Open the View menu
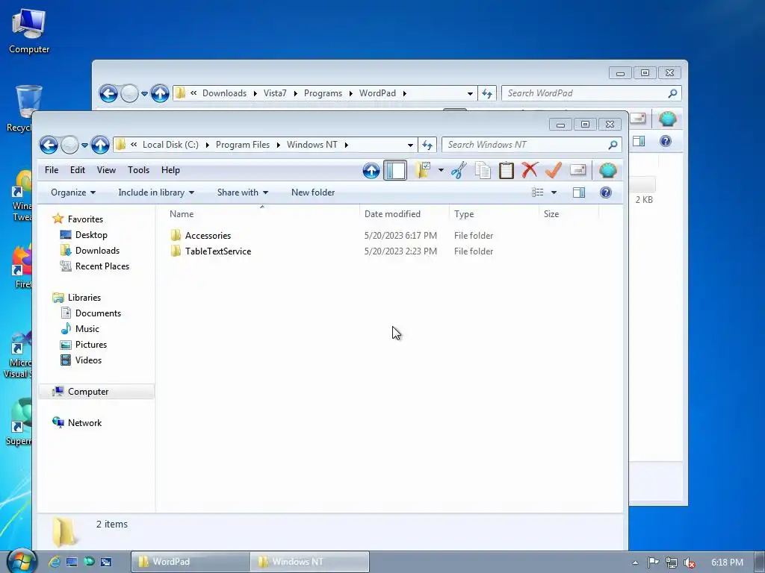 106,170
